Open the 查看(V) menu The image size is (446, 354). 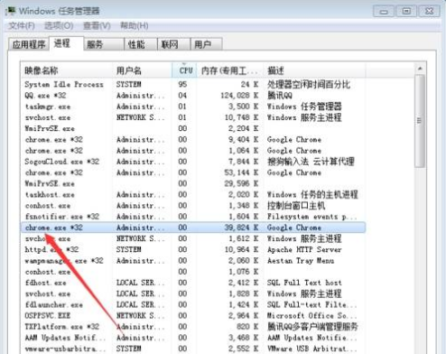point(97,26)
